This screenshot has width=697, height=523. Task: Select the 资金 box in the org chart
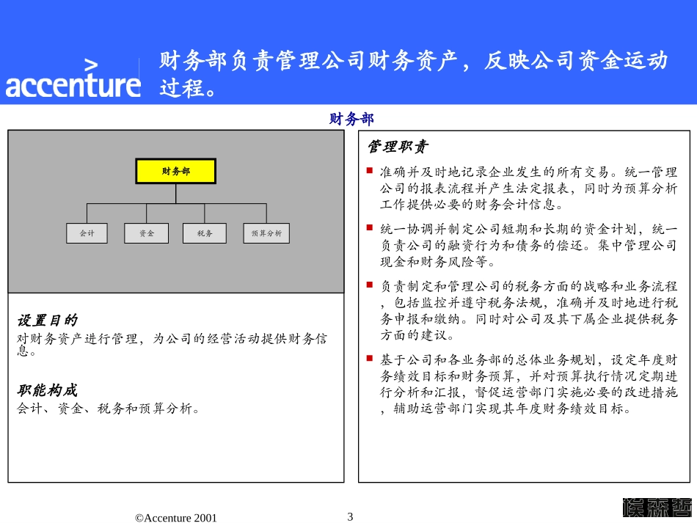point(146,233)
